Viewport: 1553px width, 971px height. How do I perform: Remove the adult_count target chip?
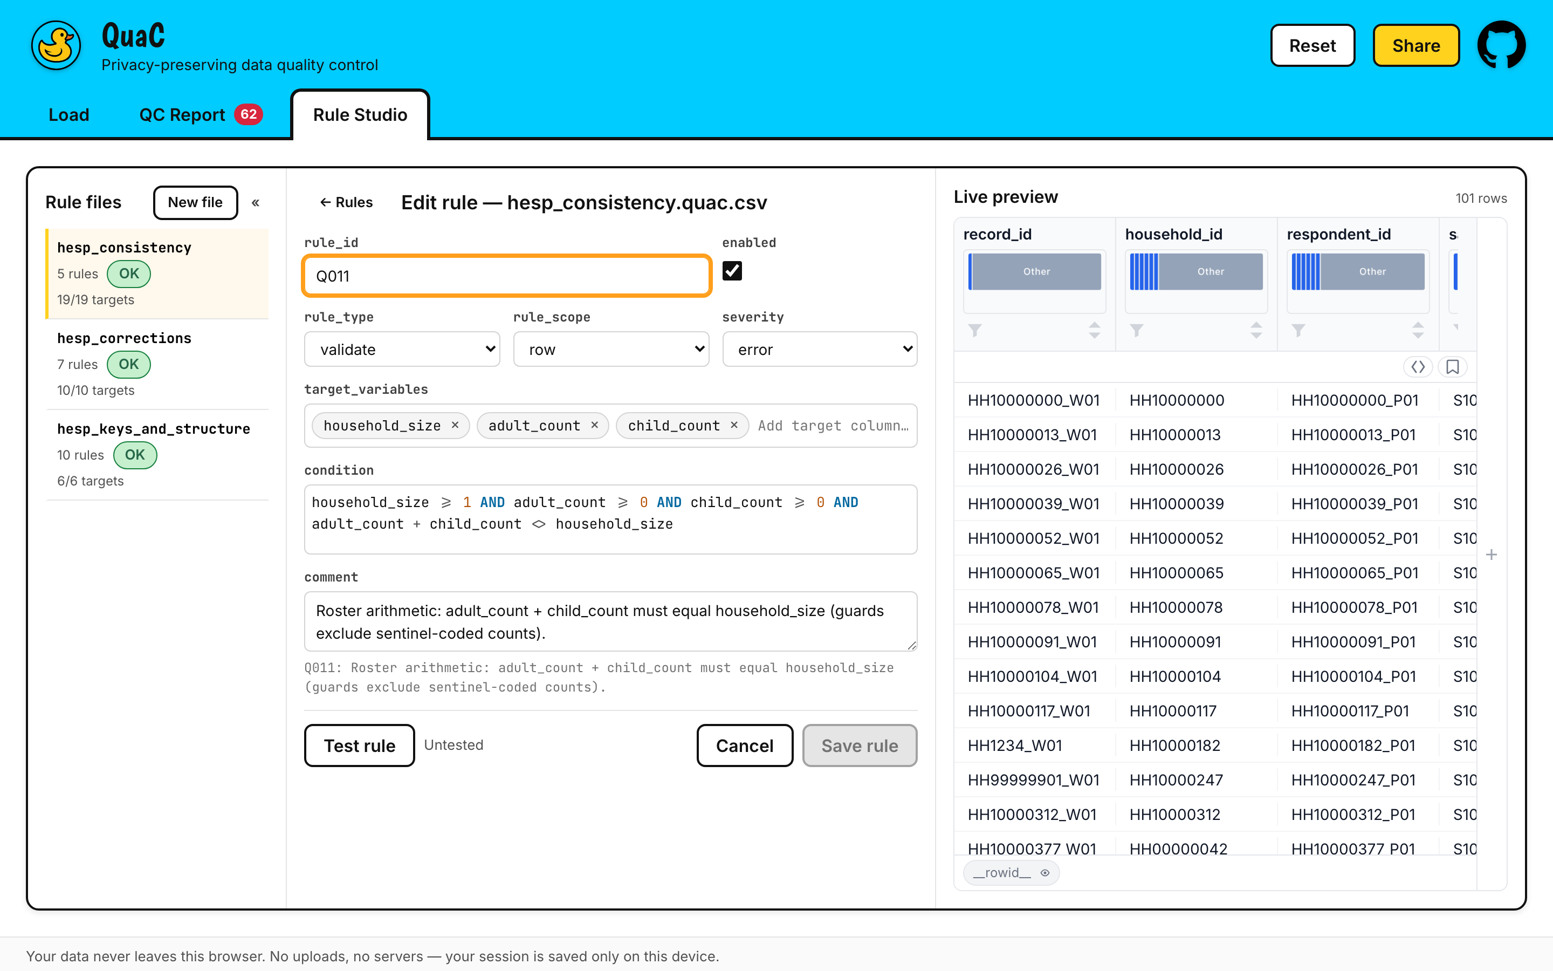[x=595, y=425]
